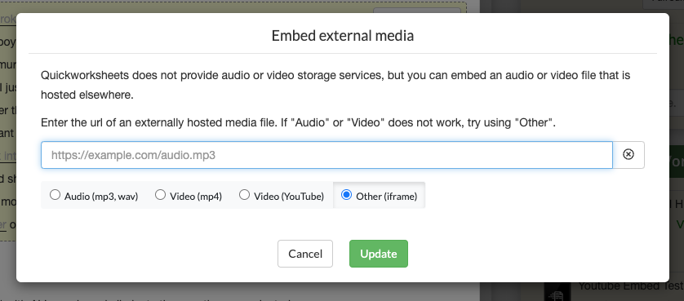Click the 'Quickworksheets does not provide audio' paragraph
Screen dimensions: 684x301
point(335,85)
